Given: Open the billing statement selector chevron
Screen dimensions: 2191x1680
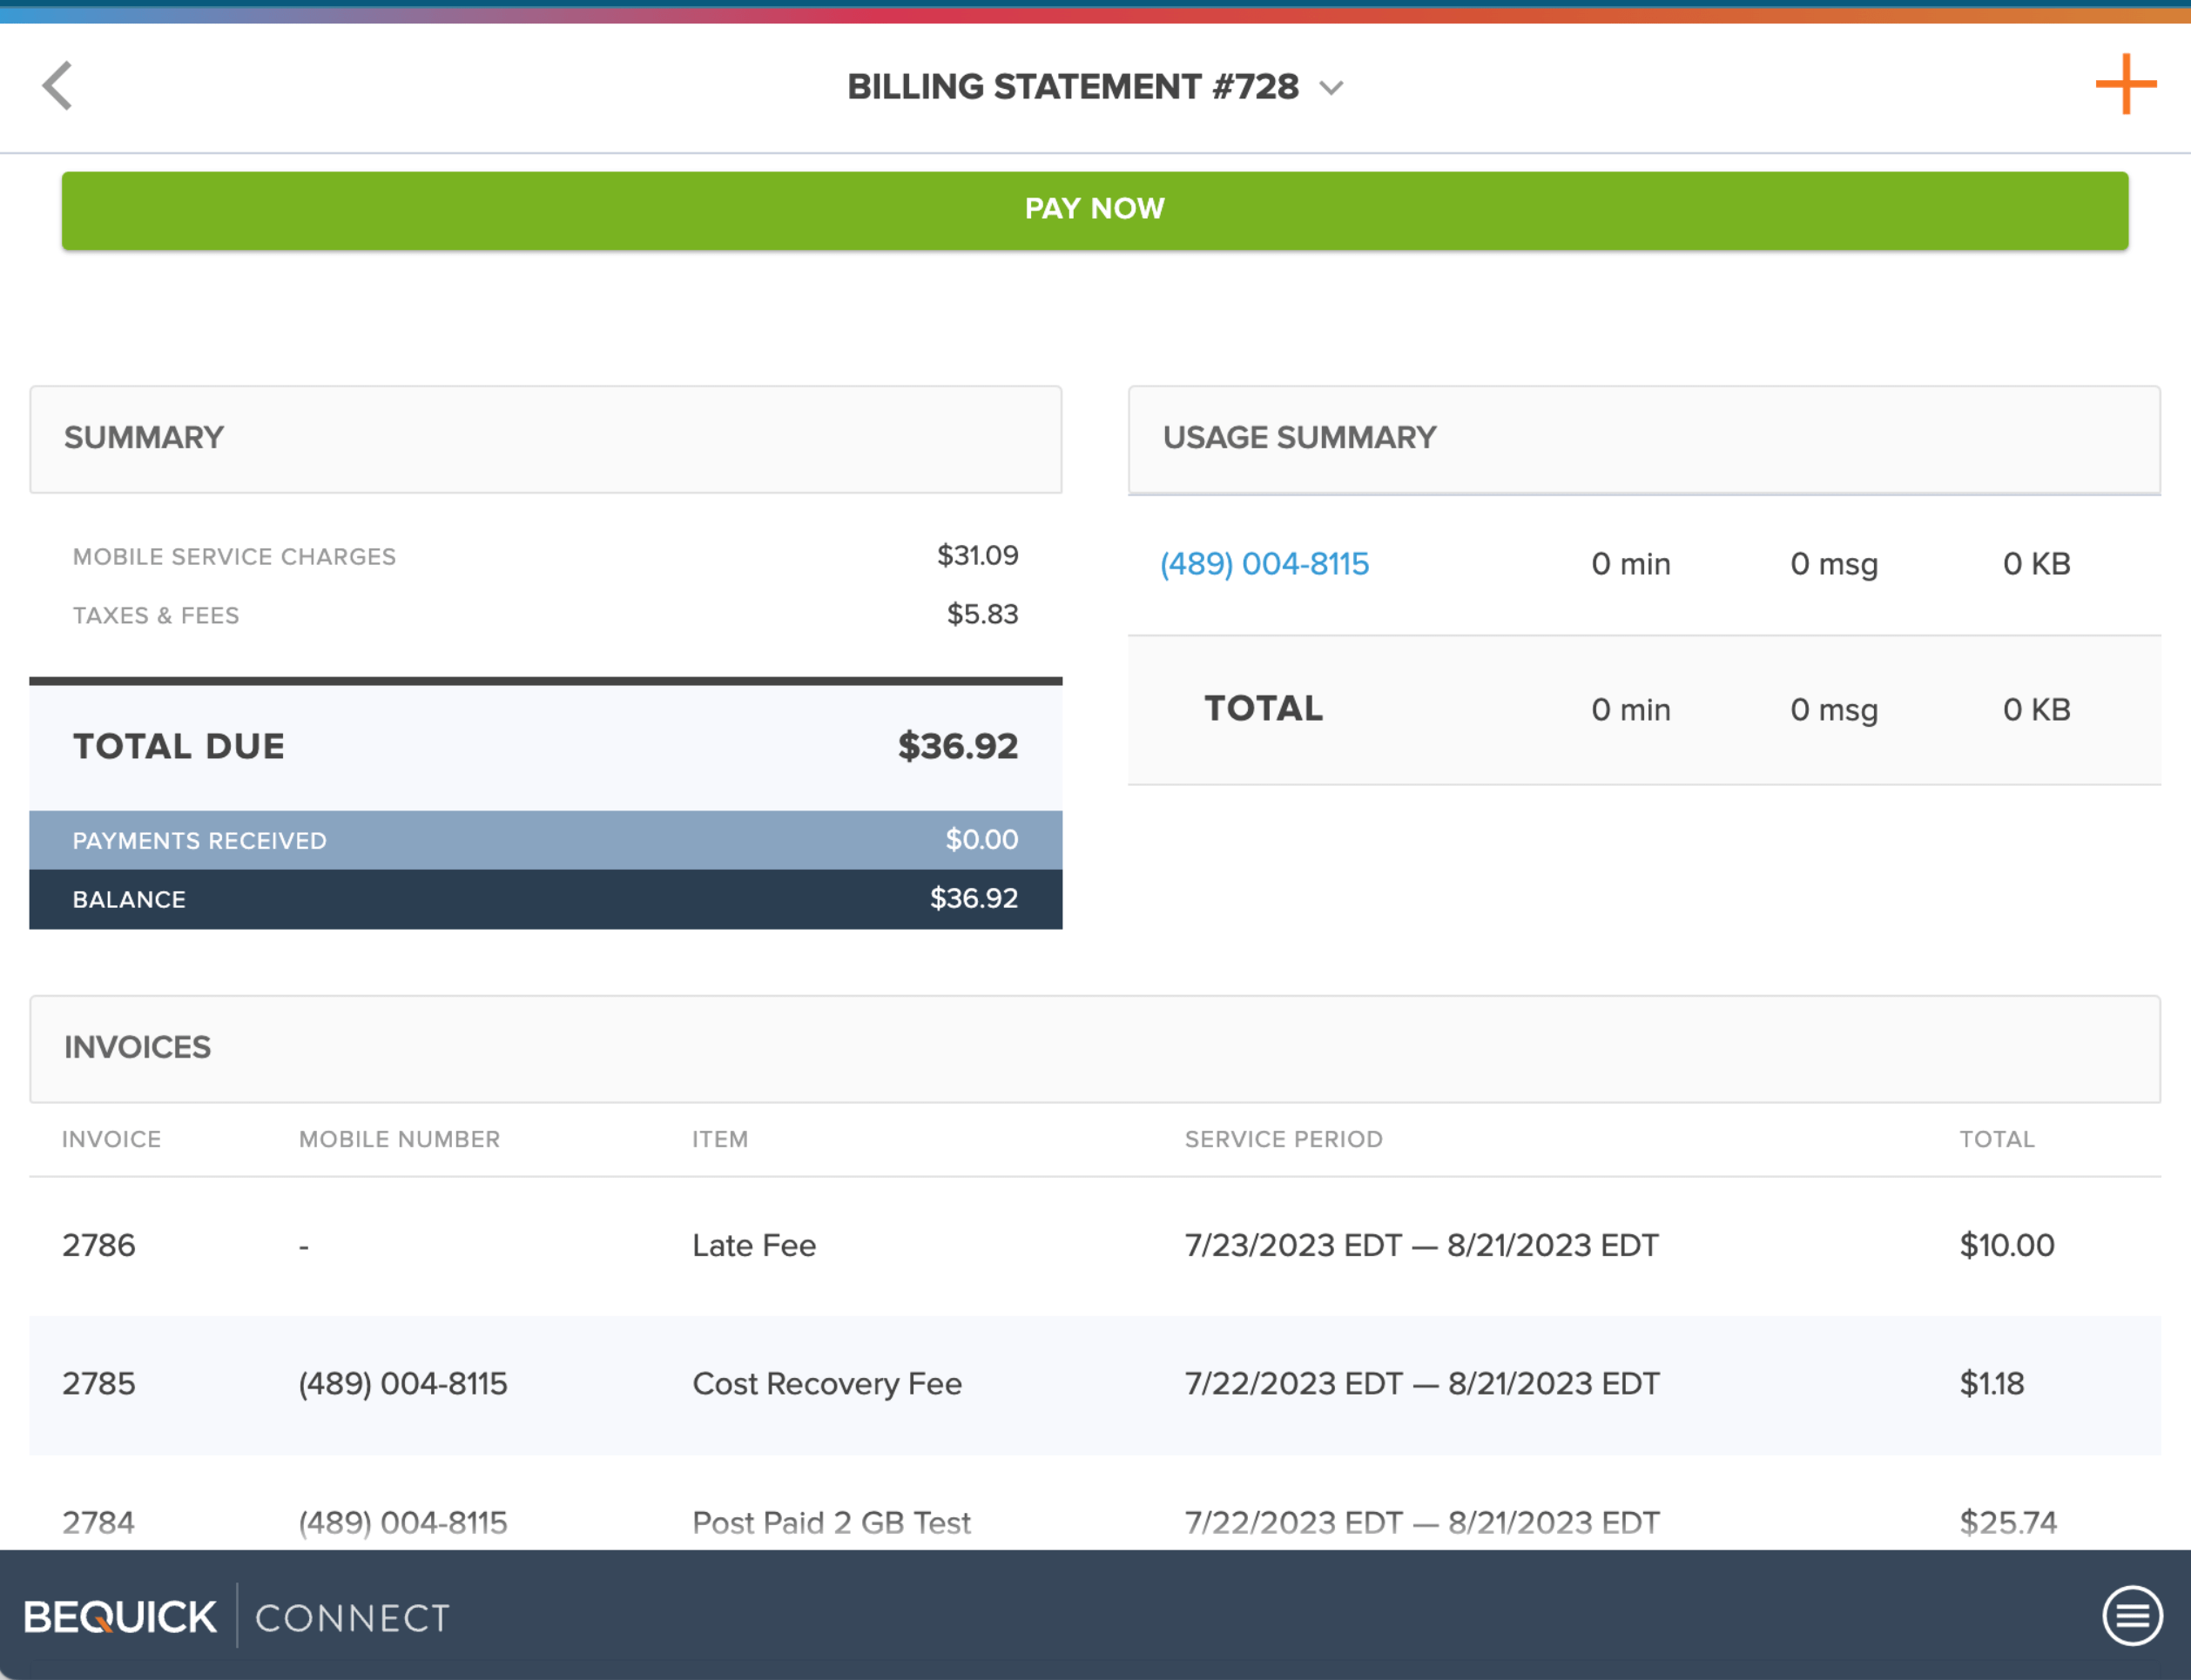Looking at the screenshot, I should tap(1331, 88).
